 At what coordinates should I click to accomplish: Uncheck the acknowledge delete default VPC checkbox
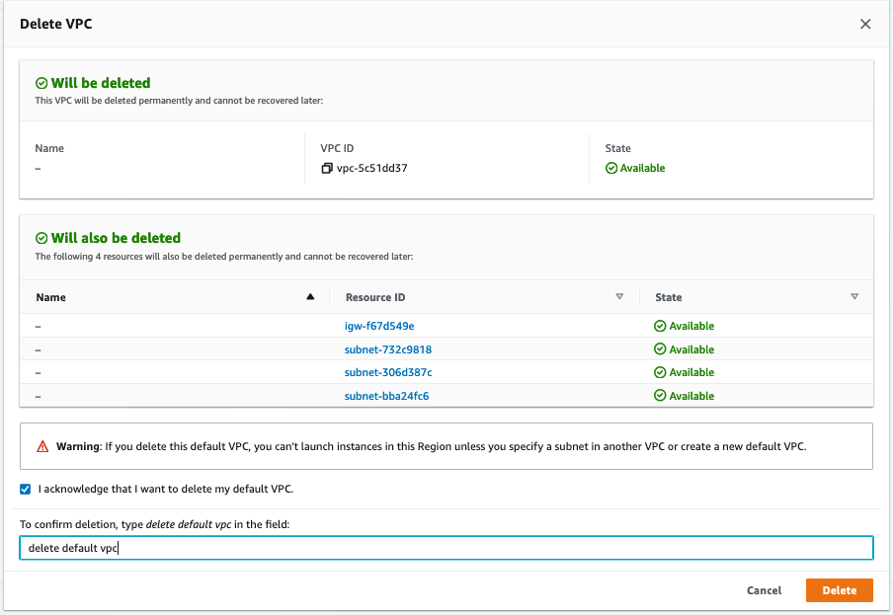point(26,489)
